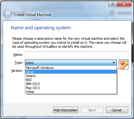Screen dimensions: 134x119
Task: Click the Version label
Action: 17,71
